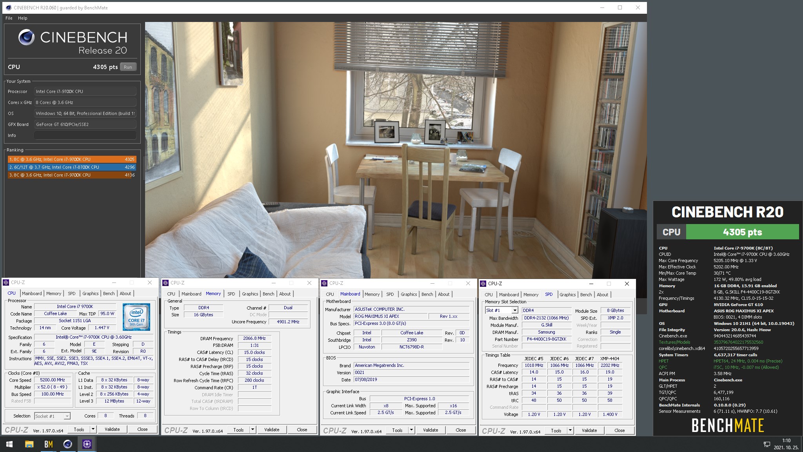Expand Tools dropdown arrow in CPU-Z Memory window
The width and height of the screenshot is (803, 452).
(253, 430)
